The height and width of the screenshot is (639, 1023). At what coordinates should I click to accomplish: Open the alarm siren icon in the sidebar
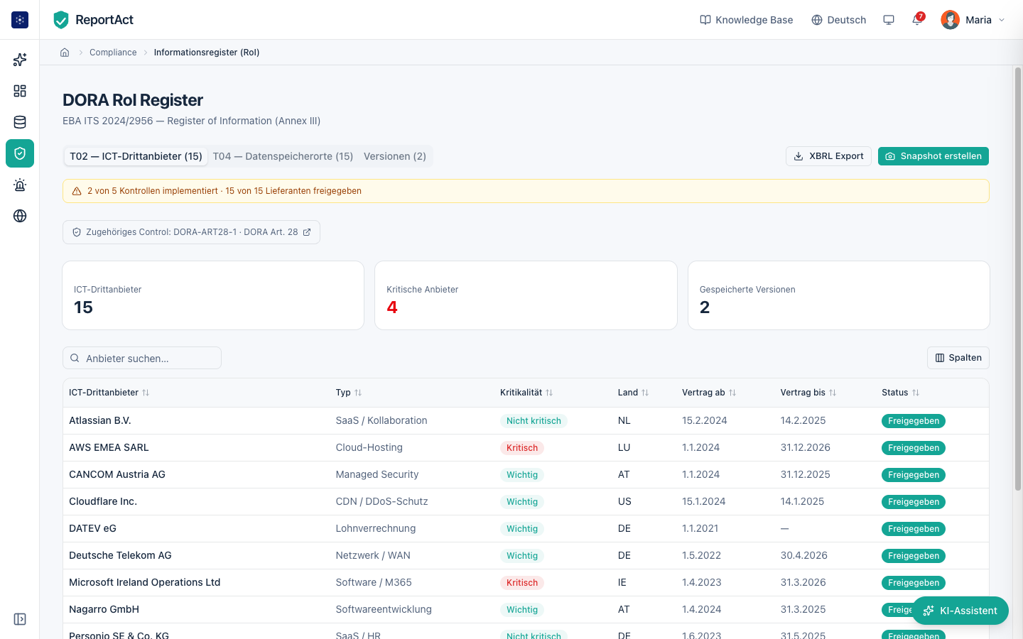point(20,185)
